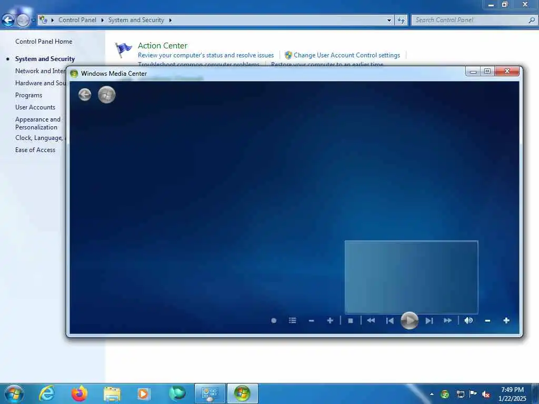Click Media Center tray icon
Image resolution: width=539 pixels, height=404 pixels.
pyautogui.click(x=445, y=394)
